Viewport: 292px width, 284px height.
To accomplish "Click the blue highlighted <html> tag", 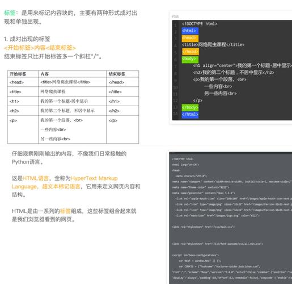I will tap(190, 31).
